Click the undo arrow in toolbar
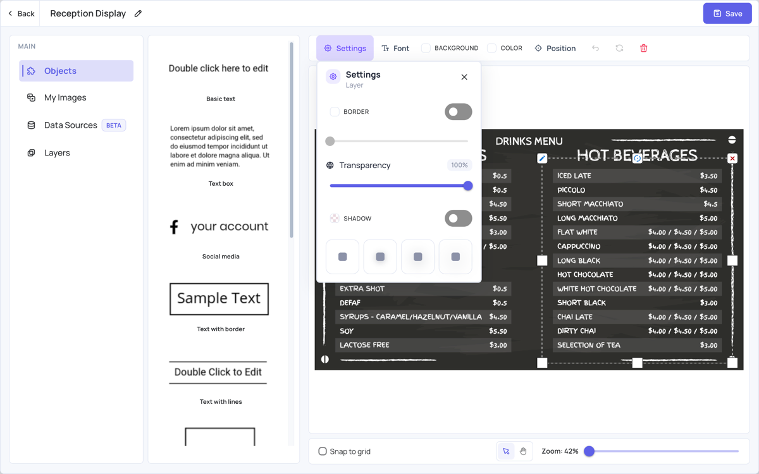Image resolution: width=759 pixels, height=474 pixels. (595, 48)
